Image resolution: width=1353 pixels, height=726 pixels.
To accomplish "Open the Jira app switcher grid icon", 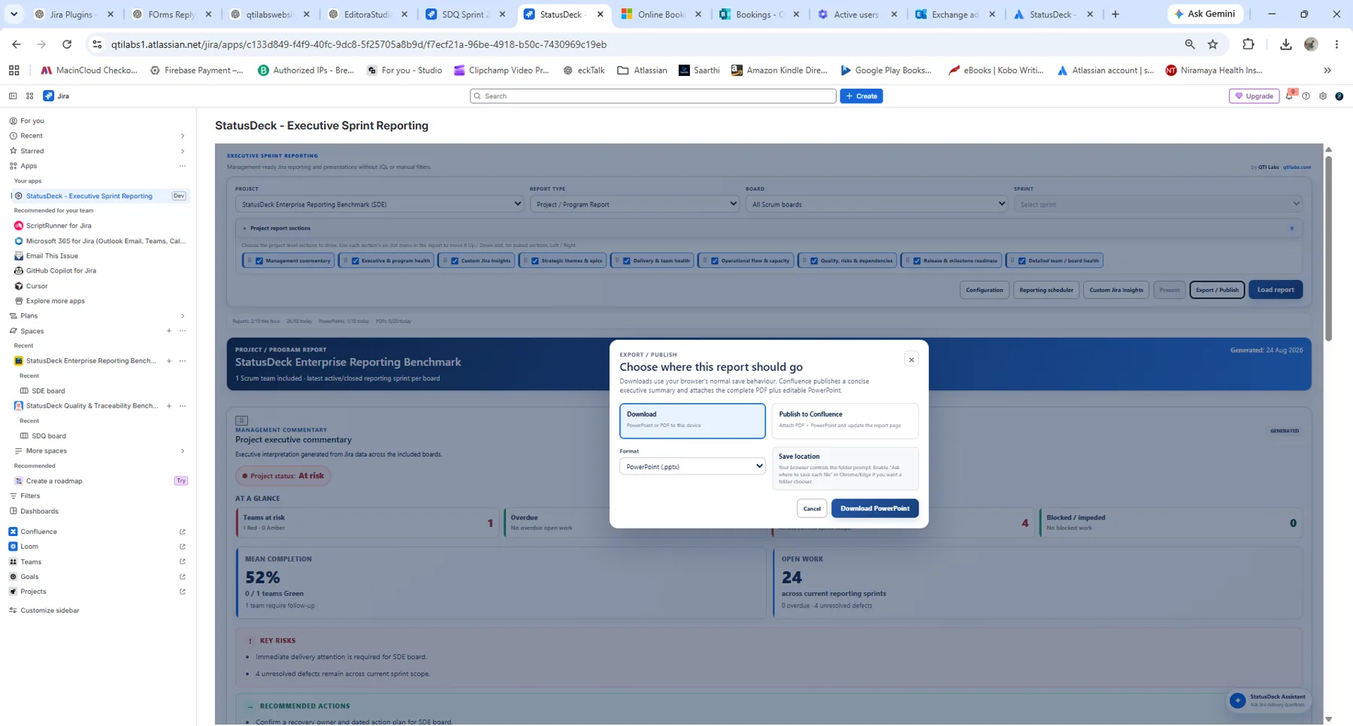I will (30, 96).
